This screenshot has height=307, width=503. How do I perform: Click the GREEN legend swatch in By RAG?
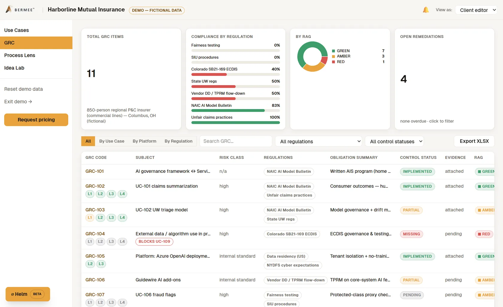pos(334,51)
